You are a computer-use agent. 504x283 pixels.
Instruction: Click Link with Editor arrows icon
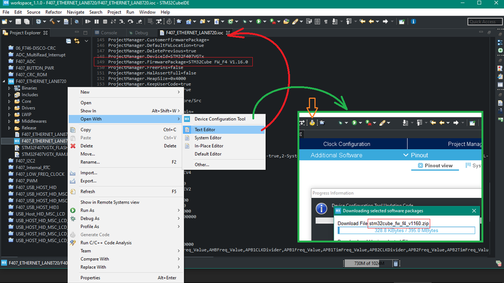click(77, 41)
